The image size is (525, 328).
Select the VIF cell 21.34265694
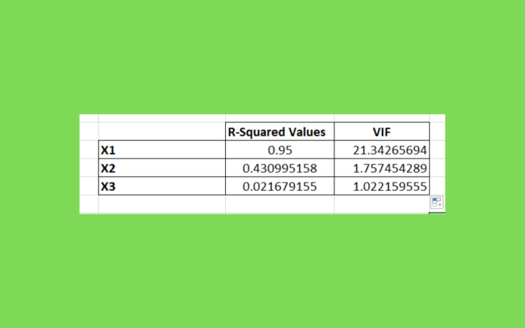pyautogui.click(x=382, y=150)
